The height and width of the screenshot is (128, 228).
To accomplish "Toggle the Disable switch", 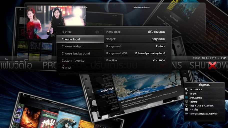I will pyautogui.click(x=99, y=32).
